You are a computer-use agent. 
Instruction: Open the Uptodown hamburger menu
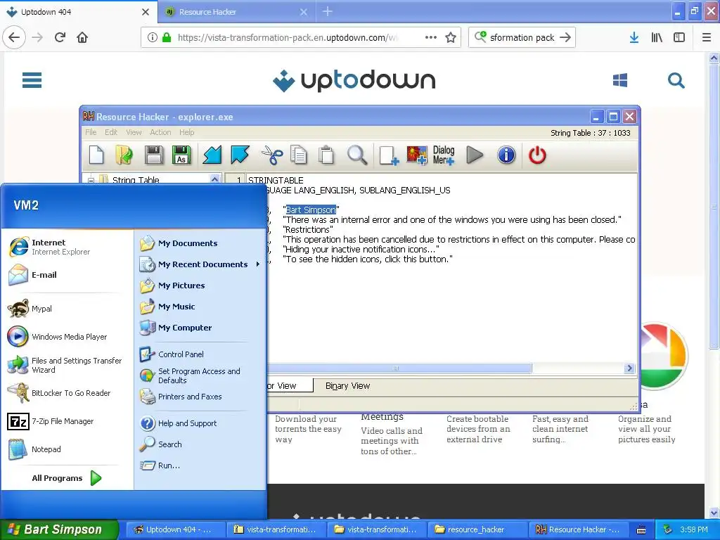click(x=32, y=80)
